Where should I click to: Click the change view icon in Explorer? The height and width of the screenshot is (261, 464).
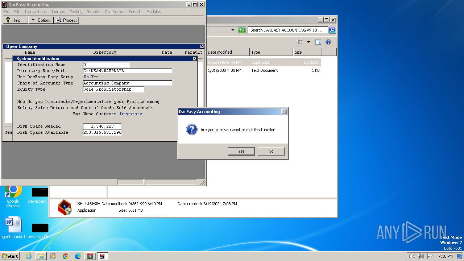(x=300, y=42)
